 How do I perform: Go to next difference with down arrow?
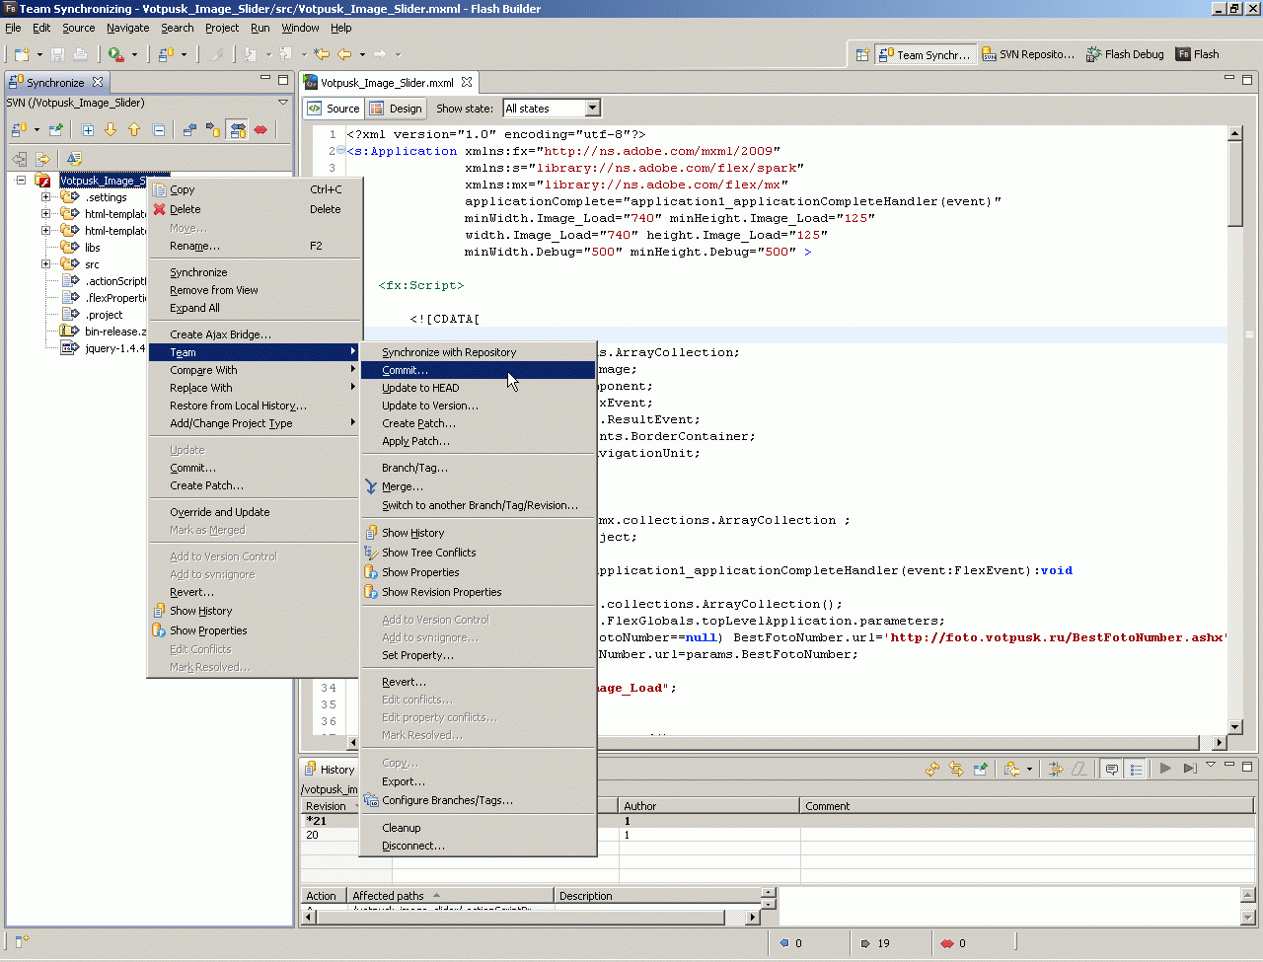click(x=111, y=129)
